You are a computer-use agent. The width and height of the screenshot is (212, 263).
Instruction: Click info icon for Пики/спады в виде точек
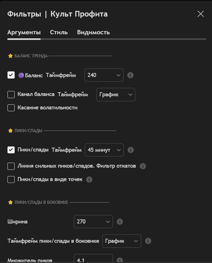89,179
